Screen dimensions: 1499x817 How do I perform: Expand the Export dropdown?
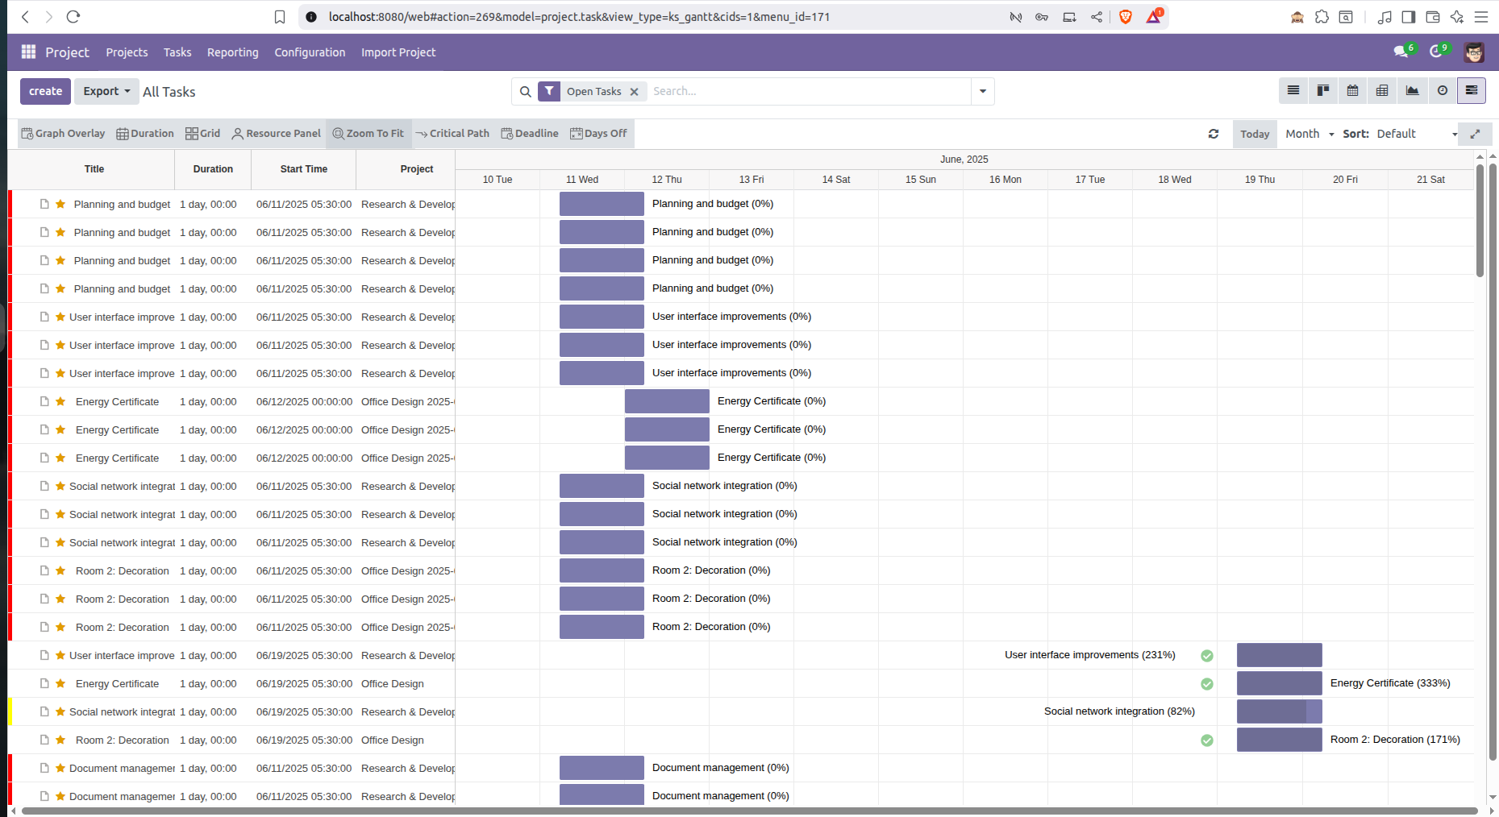(x=106, y=92)
